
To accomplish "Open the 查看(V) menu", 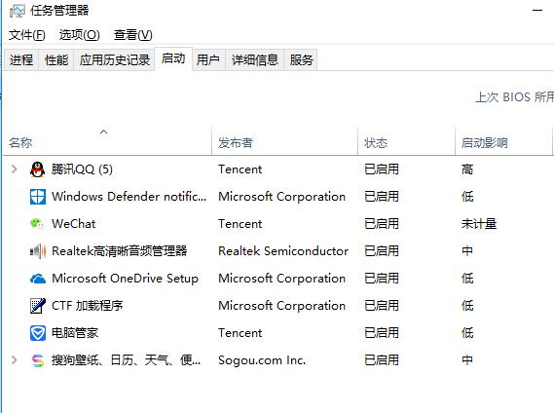I will [x=133, y=35].
